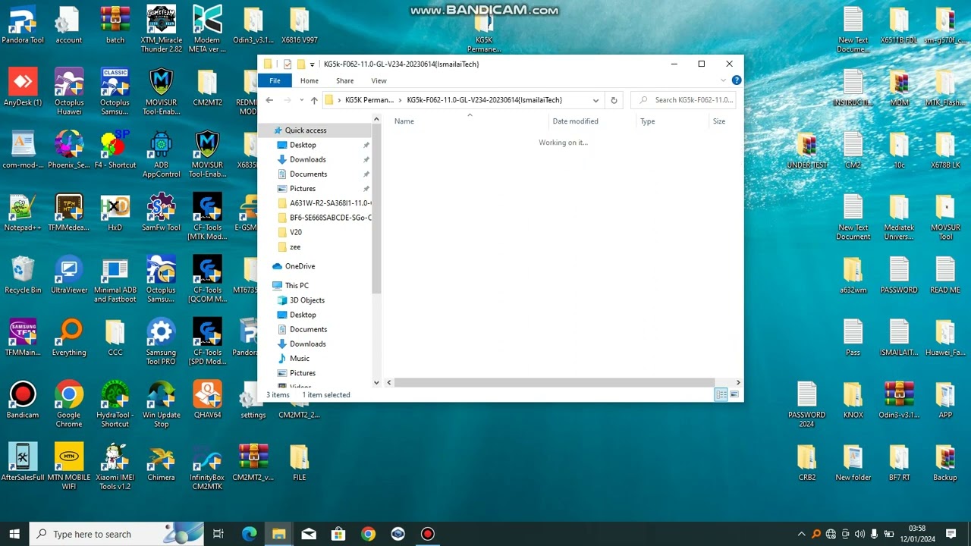This screenshot has width=971, height=546.
Task: Open the Home ribbon tab
Action: coord(309,80)
